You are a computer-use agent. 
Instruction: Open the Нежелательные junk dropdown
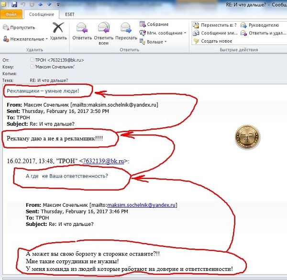25,39
